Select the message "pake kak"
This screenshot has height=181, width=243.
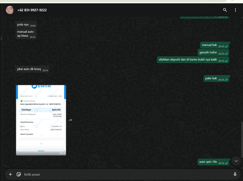pyautogui.click(x=216, y=78)
